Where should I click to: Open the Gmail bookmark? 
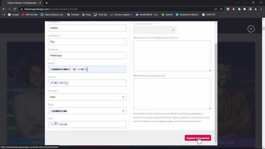pos(4,15)
